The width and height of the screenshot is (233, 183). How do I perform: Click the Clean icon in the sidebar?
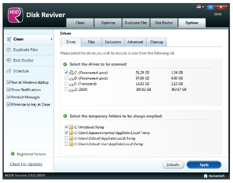(x=9, y=39)
